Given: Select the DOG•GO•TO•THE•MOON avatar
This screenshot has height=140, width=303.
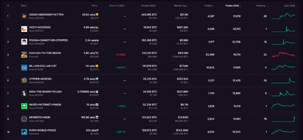Looking at the screenshot, I should 24,55.
